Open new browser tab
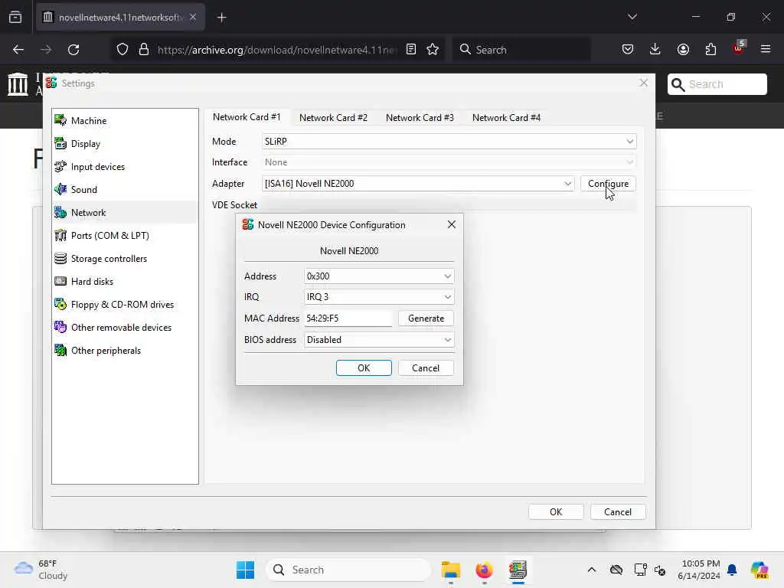784x588 pixels. pos(221,18)
